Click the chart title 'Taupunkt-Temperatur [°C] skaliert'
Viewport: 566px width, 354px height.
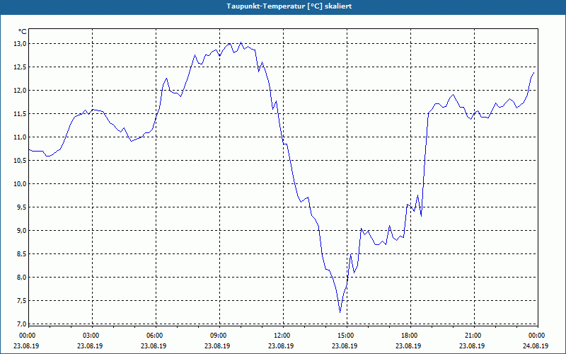[289, 6]
